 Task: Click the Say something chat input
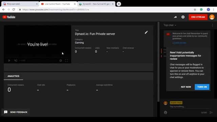click(x=191, y=107)
